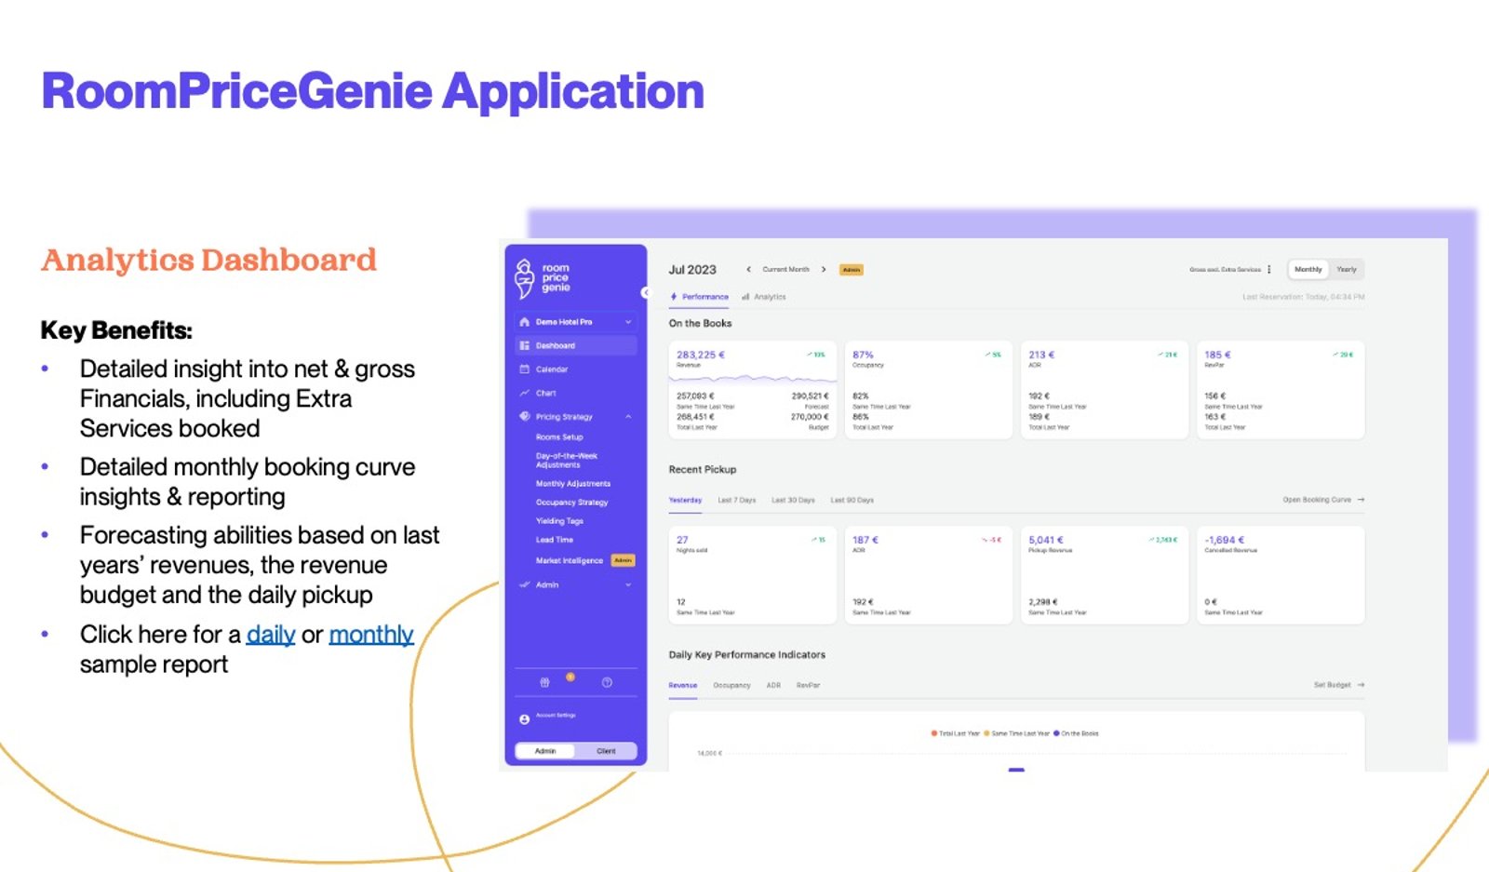
Task: Click the Account Settings avatar icon
Action: point(524,718)
